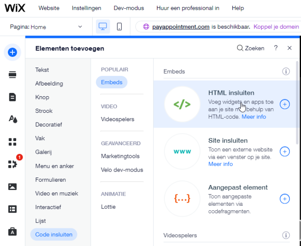Screen dimensions: 301x246
Task: Show info for Embeds section
Action: coord(286,71)
